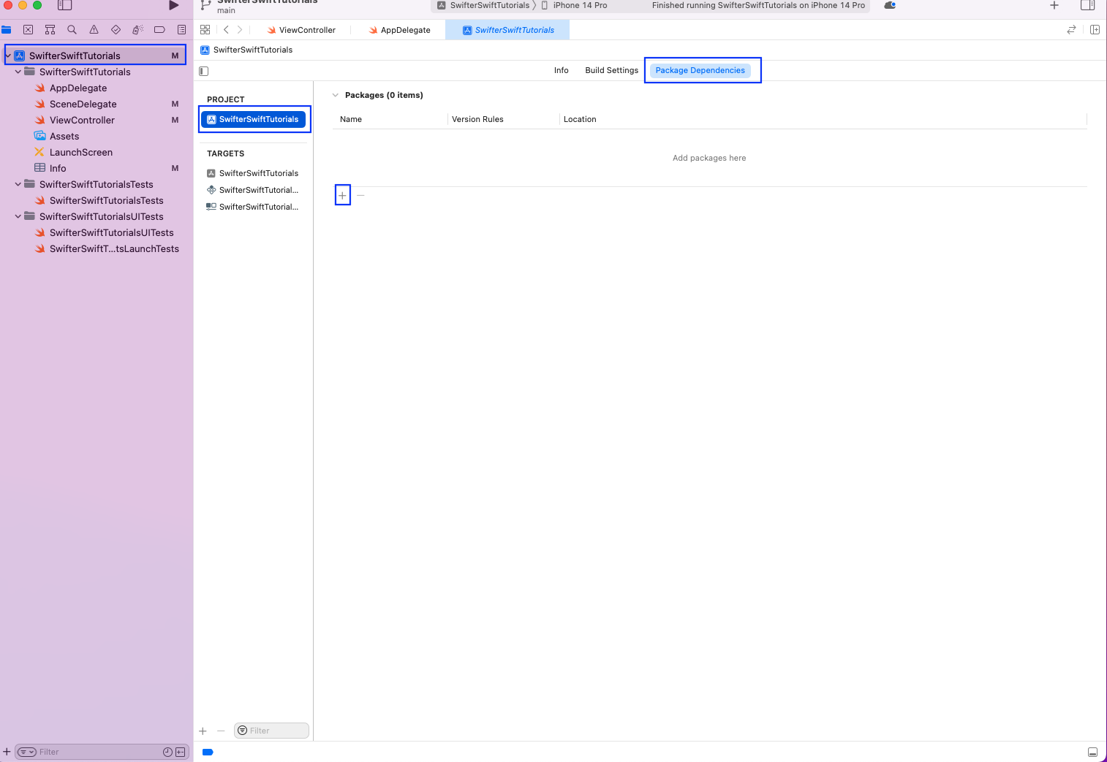Select the SwifterSwiftTutorials app target
Image resolution: width=1107 pixels, height=762 pixels.
coord(254,173)
